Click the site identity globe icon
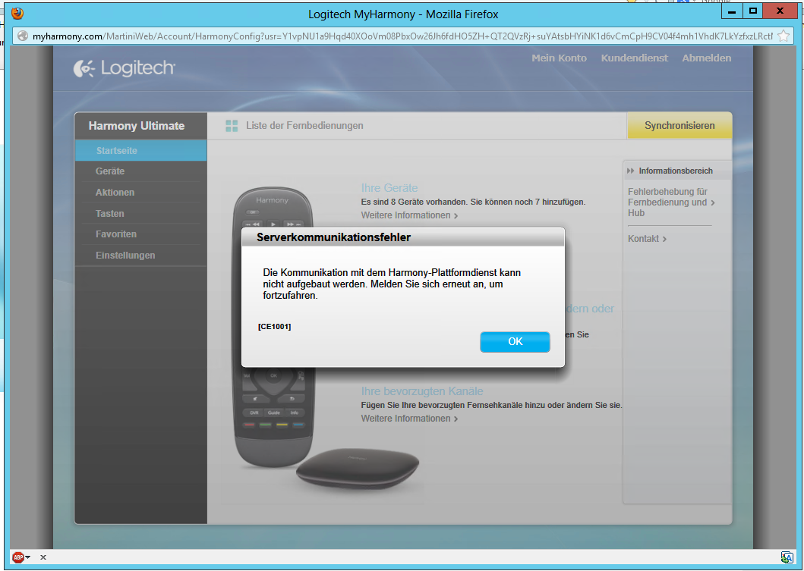The height and width of the screenshot is (571, 804). pos(23,36)
